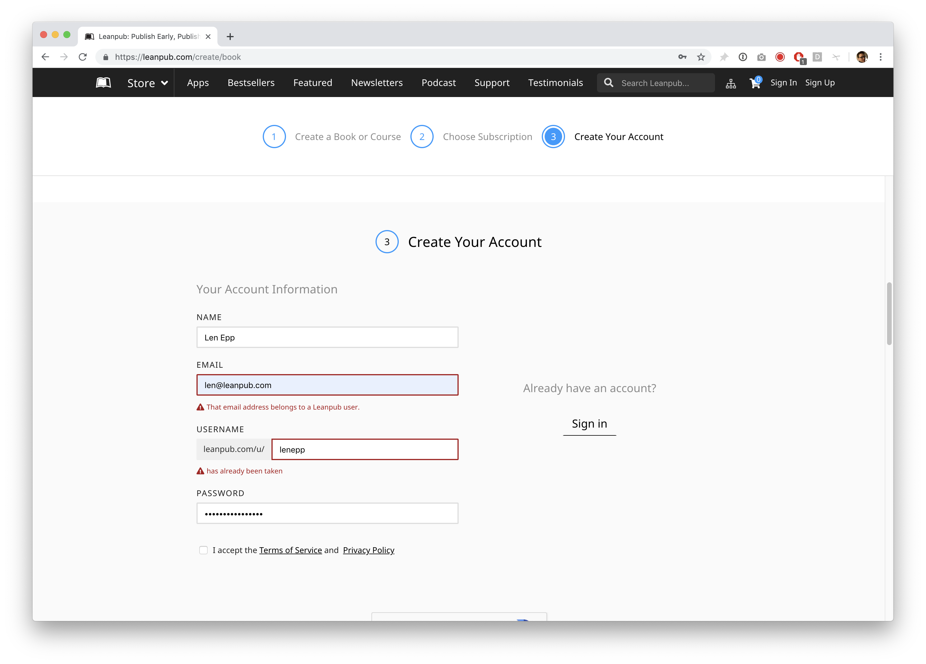Open the Featured page
926x664 pixels.
pyautogui.click(x=313, y=83)
